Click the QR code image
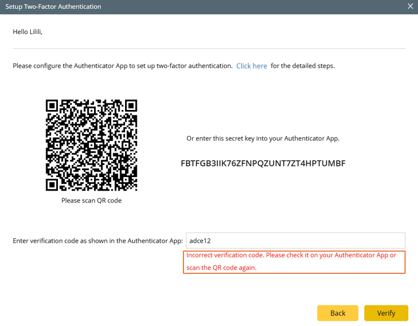Viewport: 418px width, 326px height. click(x=91, y=145)
